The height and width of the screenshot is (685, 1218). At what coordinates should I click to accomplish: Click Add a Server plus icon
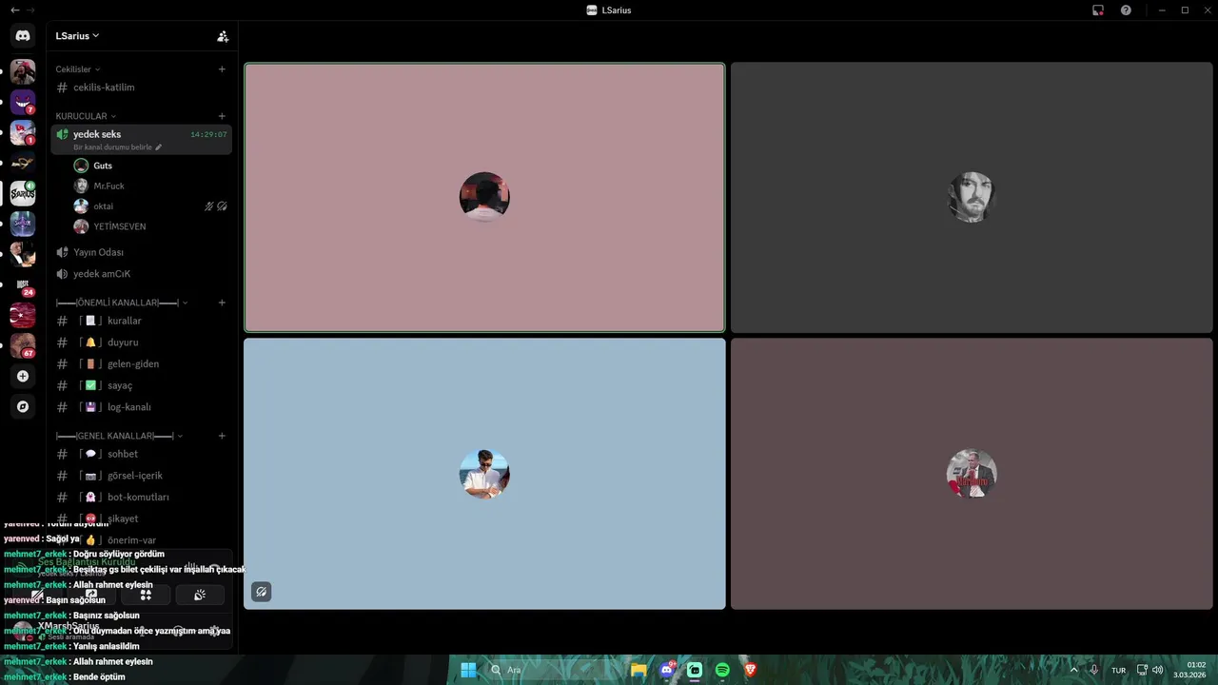tap(23, 376)
